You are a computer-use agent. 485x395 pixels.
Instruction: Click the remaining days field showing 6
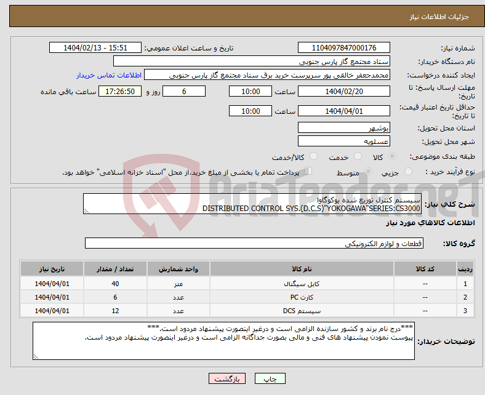(x=184, y=91)
